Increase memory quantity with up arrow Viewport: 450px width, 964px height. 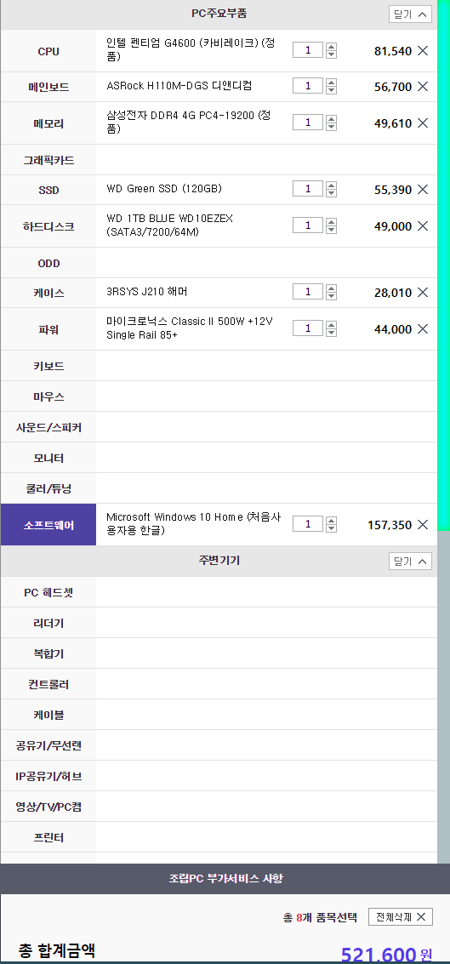point(332,119)
